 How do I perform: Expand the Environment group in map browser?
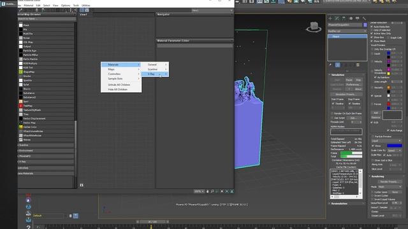click(x=46, y=151)
